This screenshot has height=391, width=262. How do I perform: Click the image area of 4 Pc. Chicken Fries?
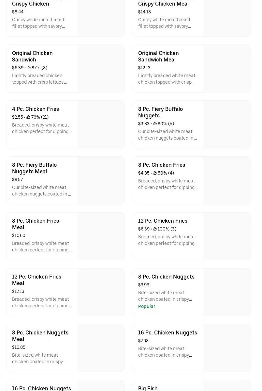point(101,124)
